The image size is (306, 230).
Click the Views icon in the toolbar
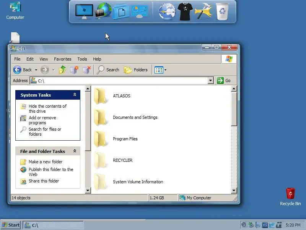tap(159, 70)
